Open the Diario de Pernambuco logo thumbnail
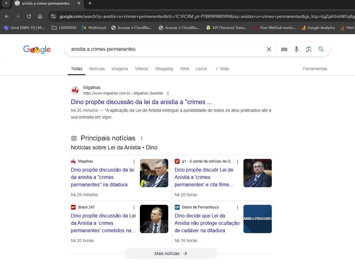 pos(258,219)
